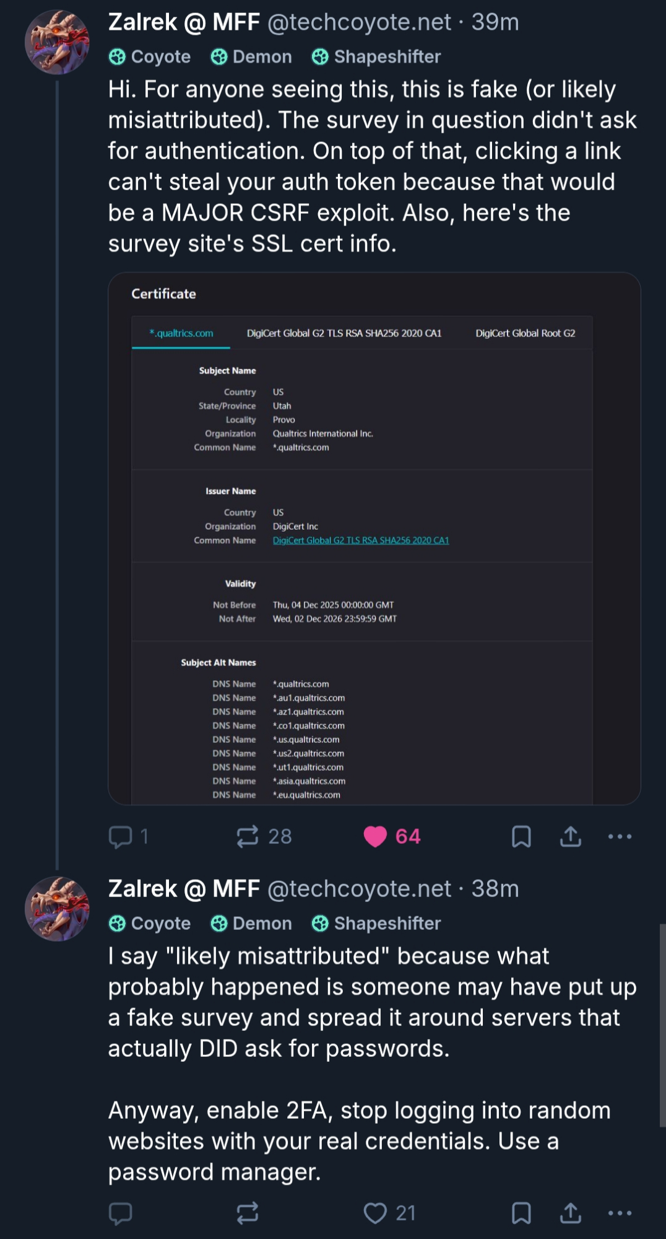666x1239 pixels.
Task: Select the Coyote label on first post
Action: pos(150,57)
